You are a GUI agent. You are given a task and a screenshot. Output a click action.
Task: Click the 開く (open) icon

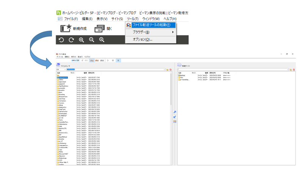point(99,28)
